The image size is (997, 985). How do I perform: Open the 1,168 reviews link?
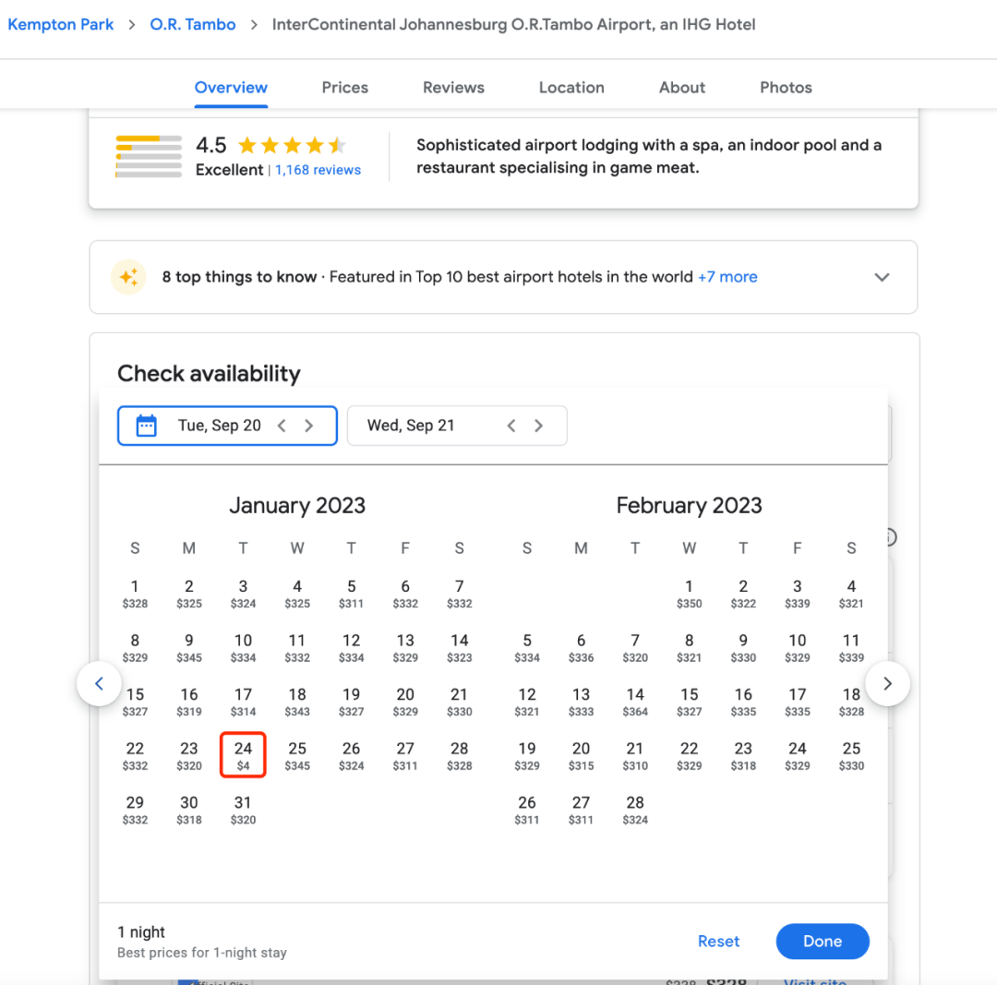318,170
